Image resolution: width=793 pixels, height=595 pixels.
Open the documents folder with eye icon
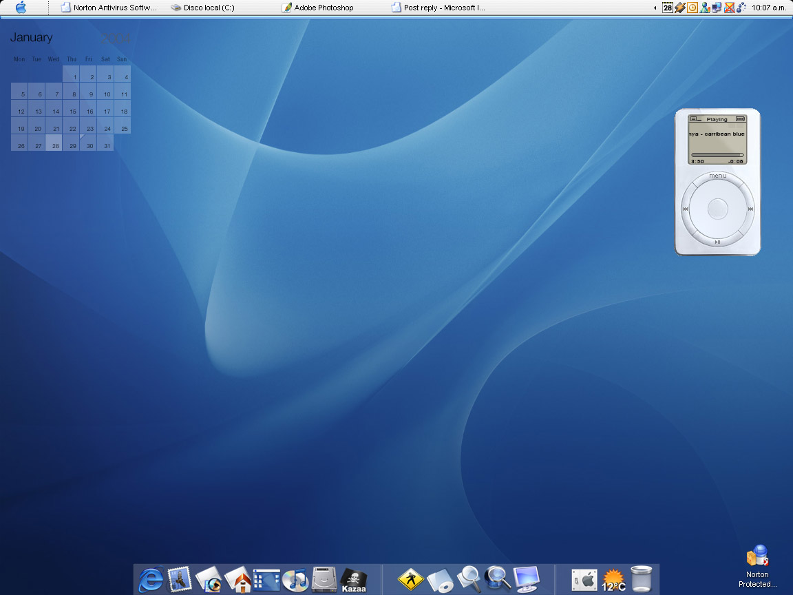(x=209, y=580)
